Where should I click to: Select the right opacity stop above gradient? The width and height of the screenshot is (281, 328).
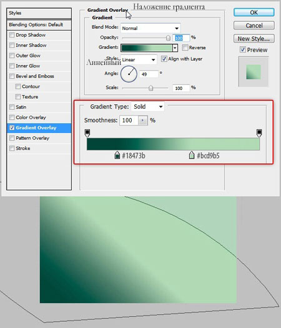(x=259, y=133)
